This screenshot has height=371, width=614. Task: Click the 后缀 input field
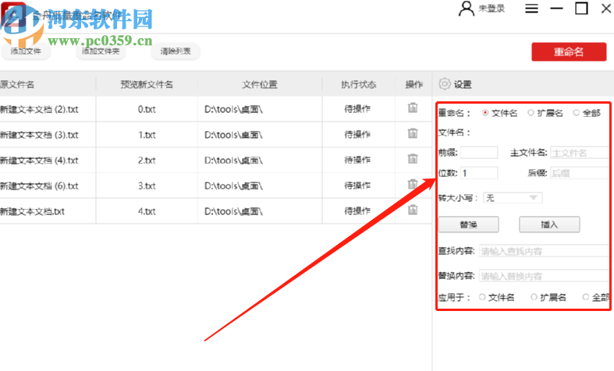[x=579, y=173]
